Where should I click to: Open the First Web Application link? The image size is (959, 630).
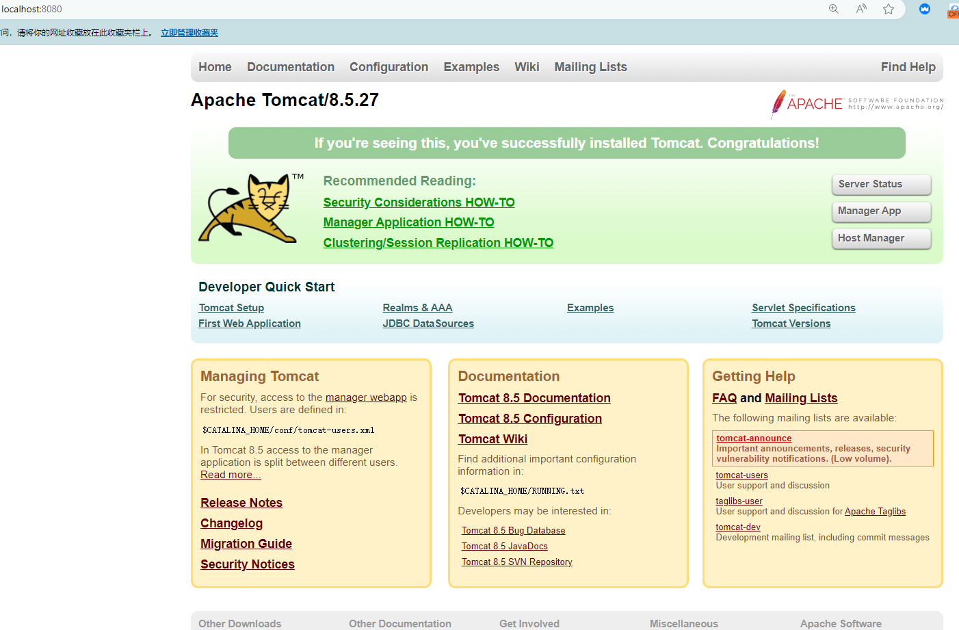250,324
